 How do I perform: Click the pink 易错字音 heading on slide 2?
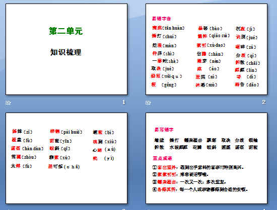(x=161, y=19)
